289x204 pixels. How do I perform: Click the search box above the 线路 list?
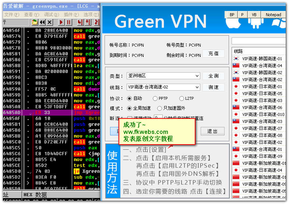click(x=258, y=41)
